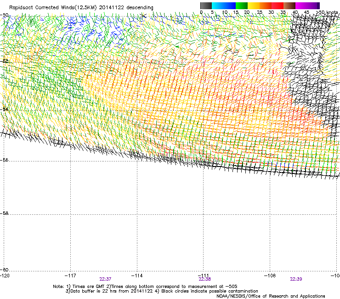
Task: Click the longitude label -117
Action: 70,276
